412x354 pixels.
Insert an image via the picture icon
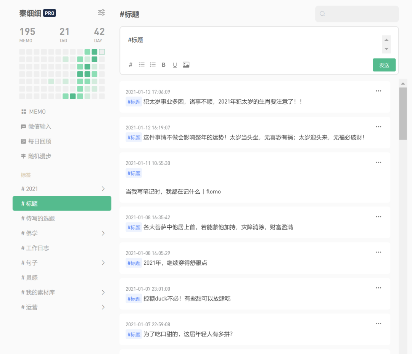coord(186,64)
